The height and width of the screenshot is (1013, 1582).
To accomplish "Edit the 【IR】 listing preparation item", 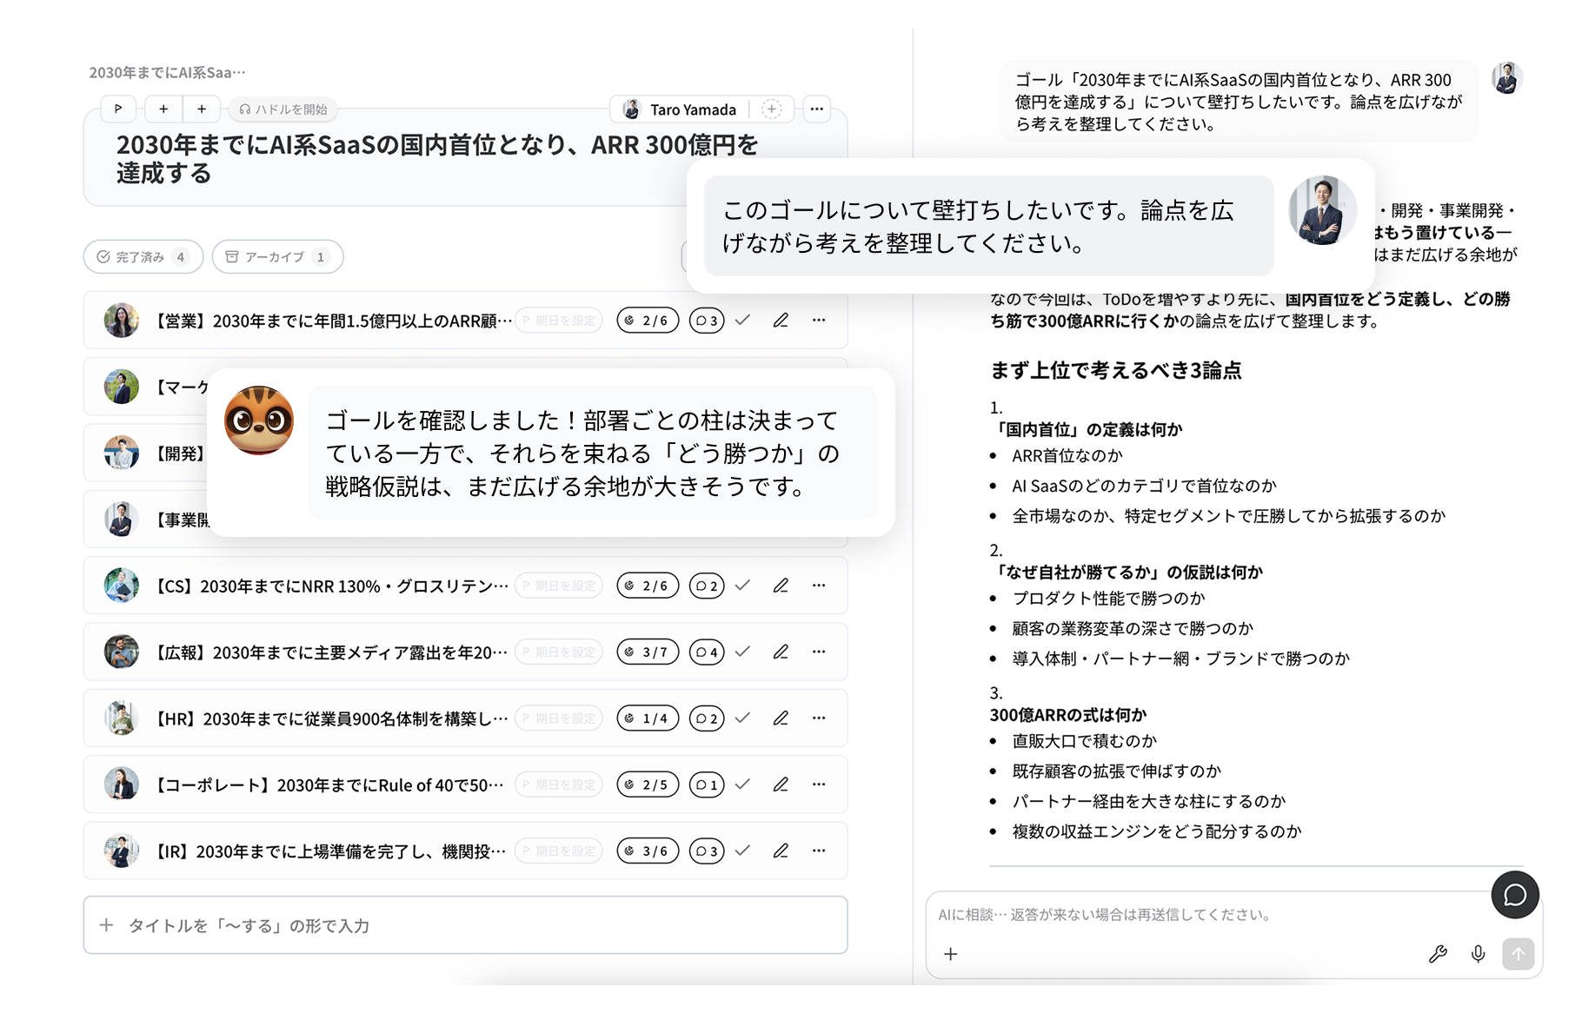I will (x=781, y=851).
